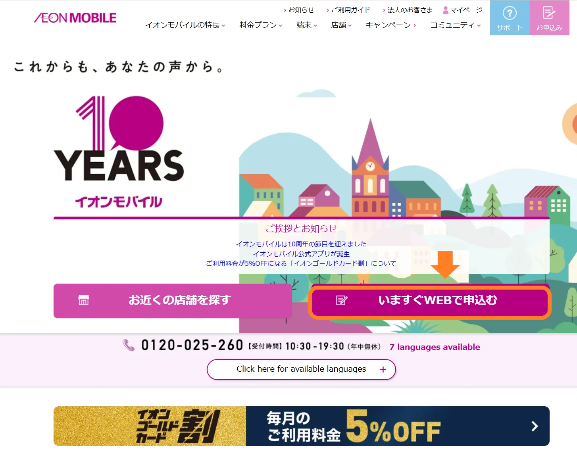Click the 10 YEARS イオンモバイル hero image
Image resolution: width=577 pixels, height=457 pixels.
click(119, 152)
